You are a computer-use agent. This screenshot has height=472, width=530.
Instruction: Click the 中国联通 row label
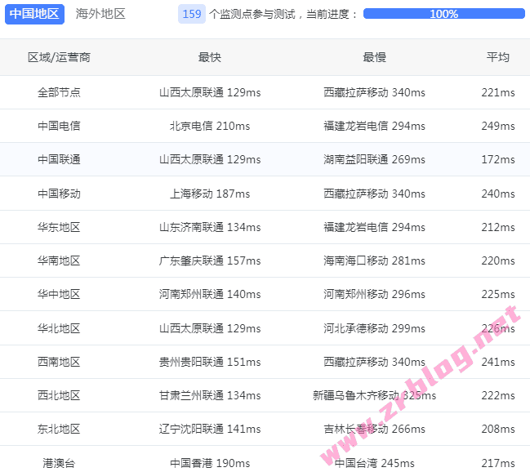(x=59, y=159)
